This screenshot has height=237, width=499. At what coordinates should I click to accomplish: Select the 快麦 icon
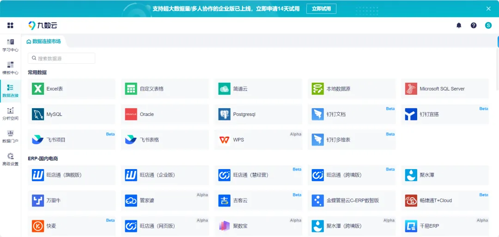tap(38, 226)
